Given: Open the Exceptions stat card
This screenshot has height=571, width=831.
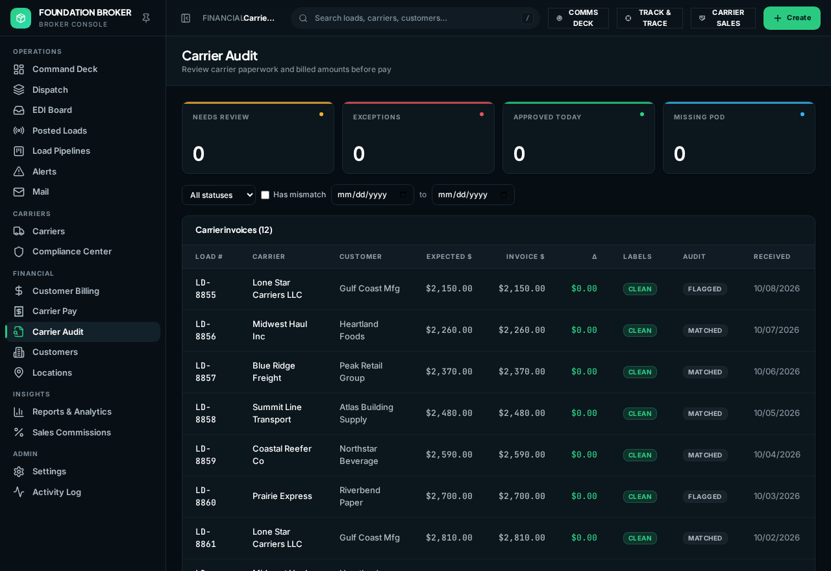Looking at the screenshot, I should (x=418, y=138).
